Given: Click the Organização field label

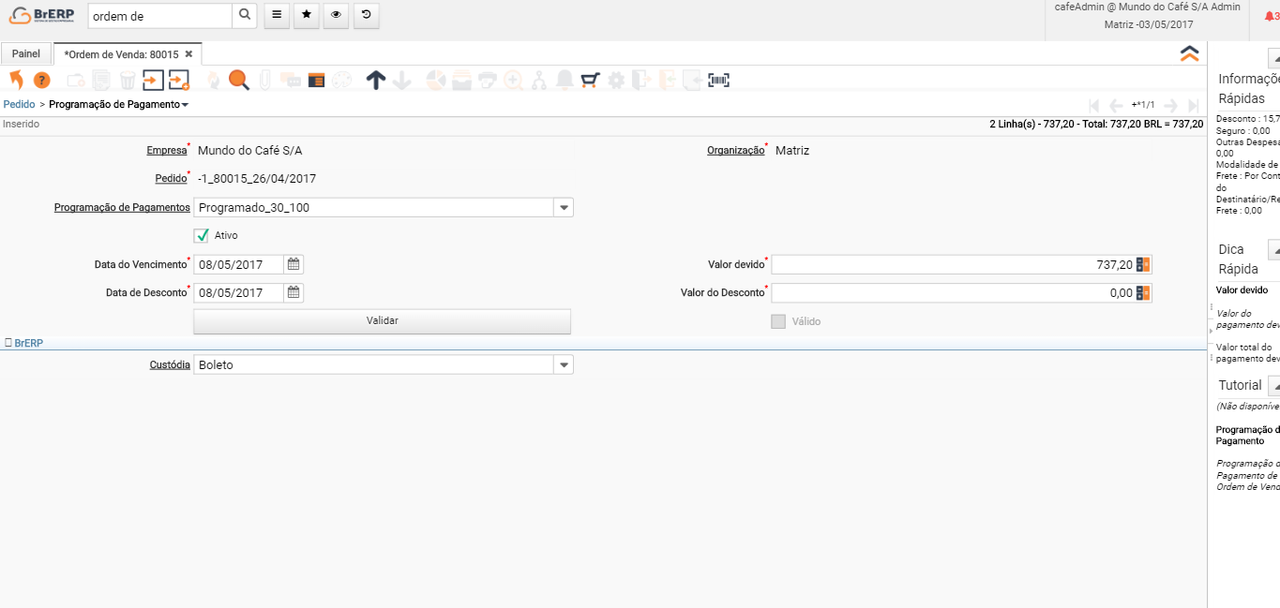Looking at the screenshot, I should [x=736, y=151].
